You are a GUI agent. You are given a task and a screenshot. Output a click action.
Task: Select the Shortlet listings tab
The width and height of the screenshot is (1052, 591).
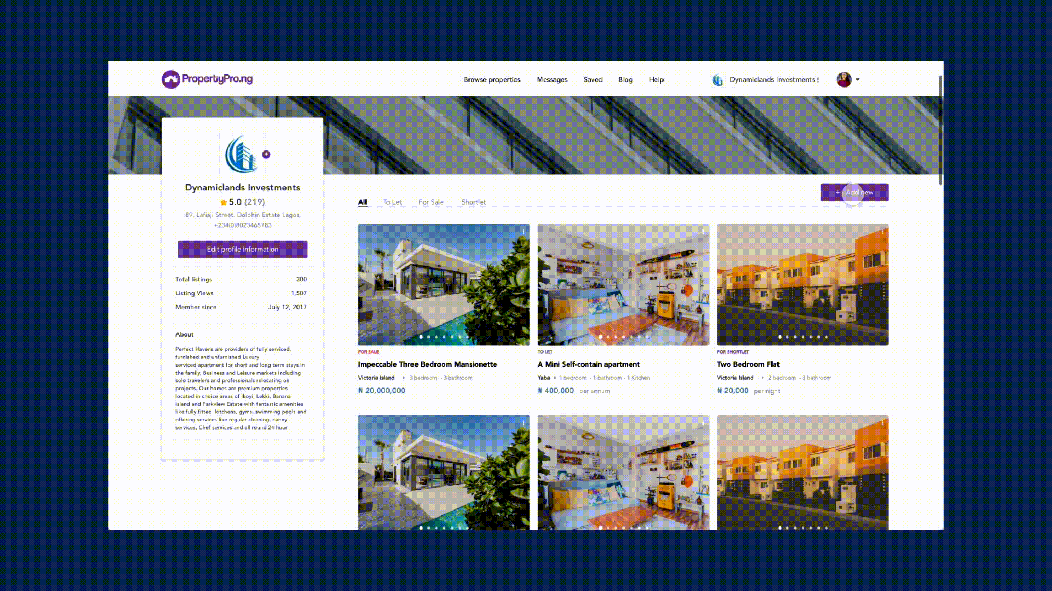473,202
